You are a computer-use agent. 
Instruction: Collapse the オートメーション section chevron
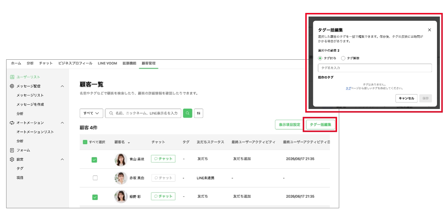pos(62,123)
